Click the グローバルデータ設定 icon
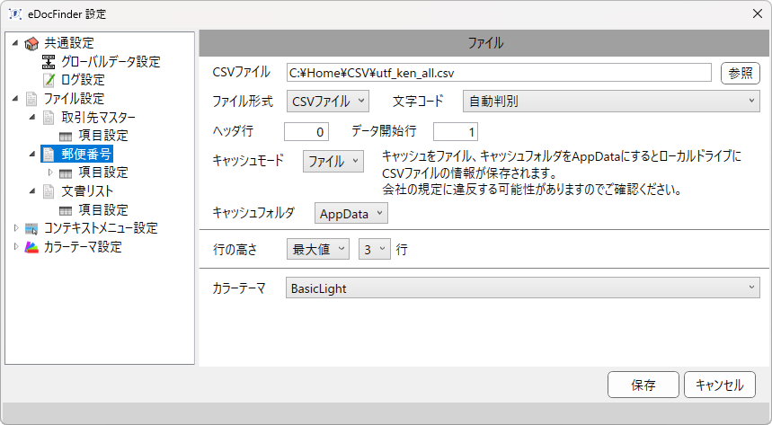Viewport: 772px width, 425px height. click(49, 62)
